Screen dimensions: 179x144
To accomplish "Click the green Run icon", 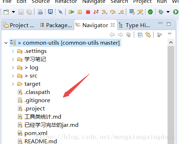I will (x=176, y=12).
